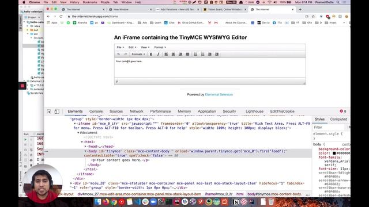Bookmark this page with the star icon
This screenshot has height=207, width=369.
(313, 17)
